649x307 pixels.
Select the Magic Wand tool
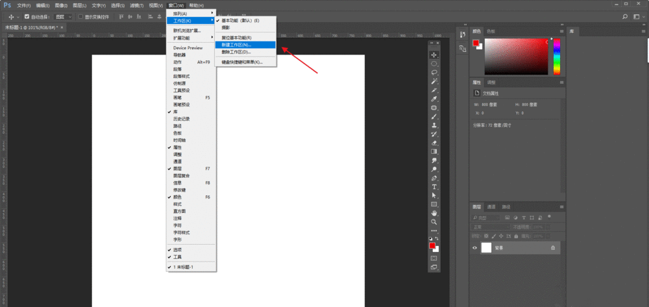tap(434, 81)
